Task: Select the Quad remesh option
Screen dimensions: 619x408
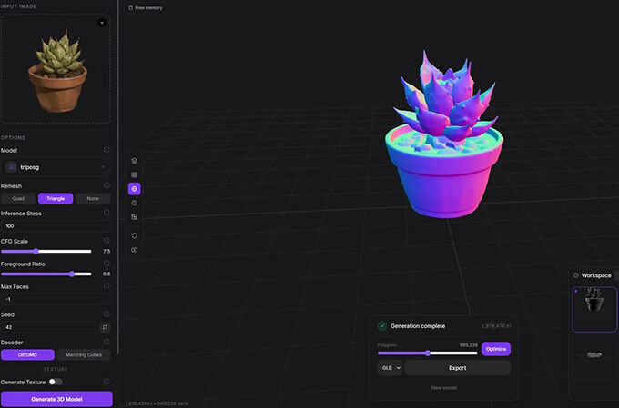Action: tap(18, 198)
